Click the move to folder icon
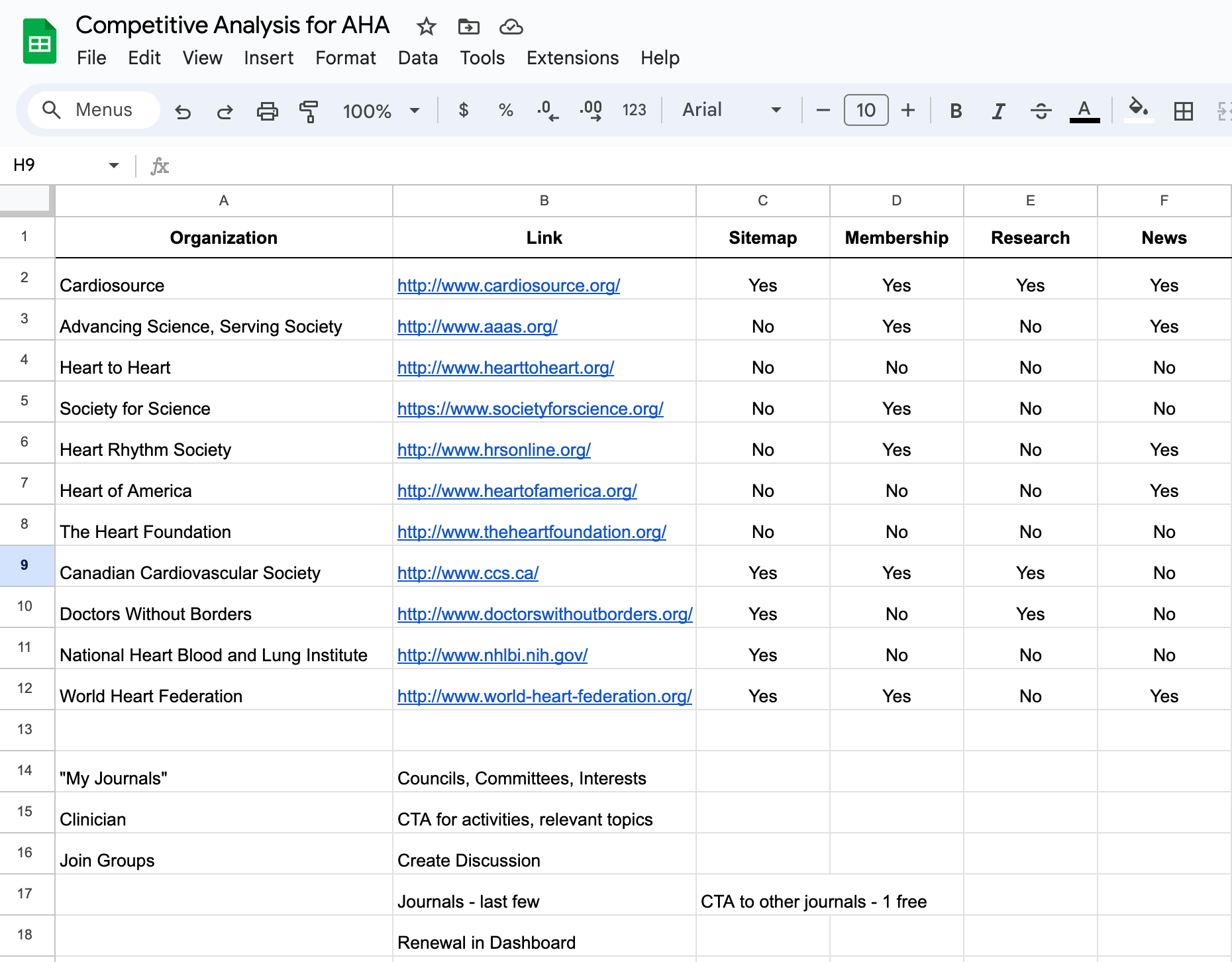Screen dimensions: 1232x962 pyautogui.click(x=468, y=27)
